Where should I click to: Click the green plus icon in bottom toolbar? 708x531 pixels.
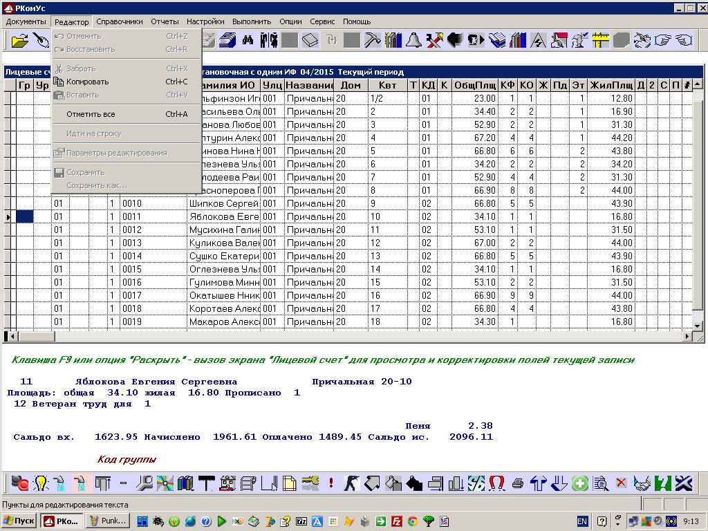(x=579, y=483)
